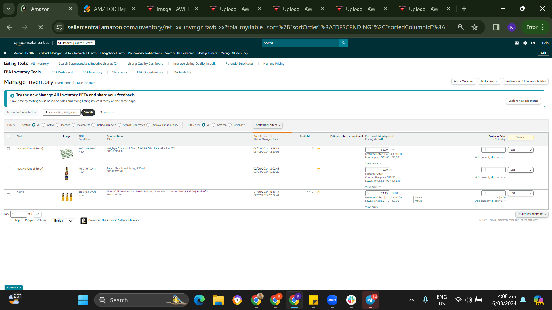Open the zoom magnifier icon in address bar

(461, 27)
